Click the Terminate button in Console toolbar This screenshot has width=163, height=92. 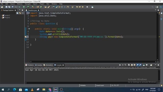pos(120,65)
